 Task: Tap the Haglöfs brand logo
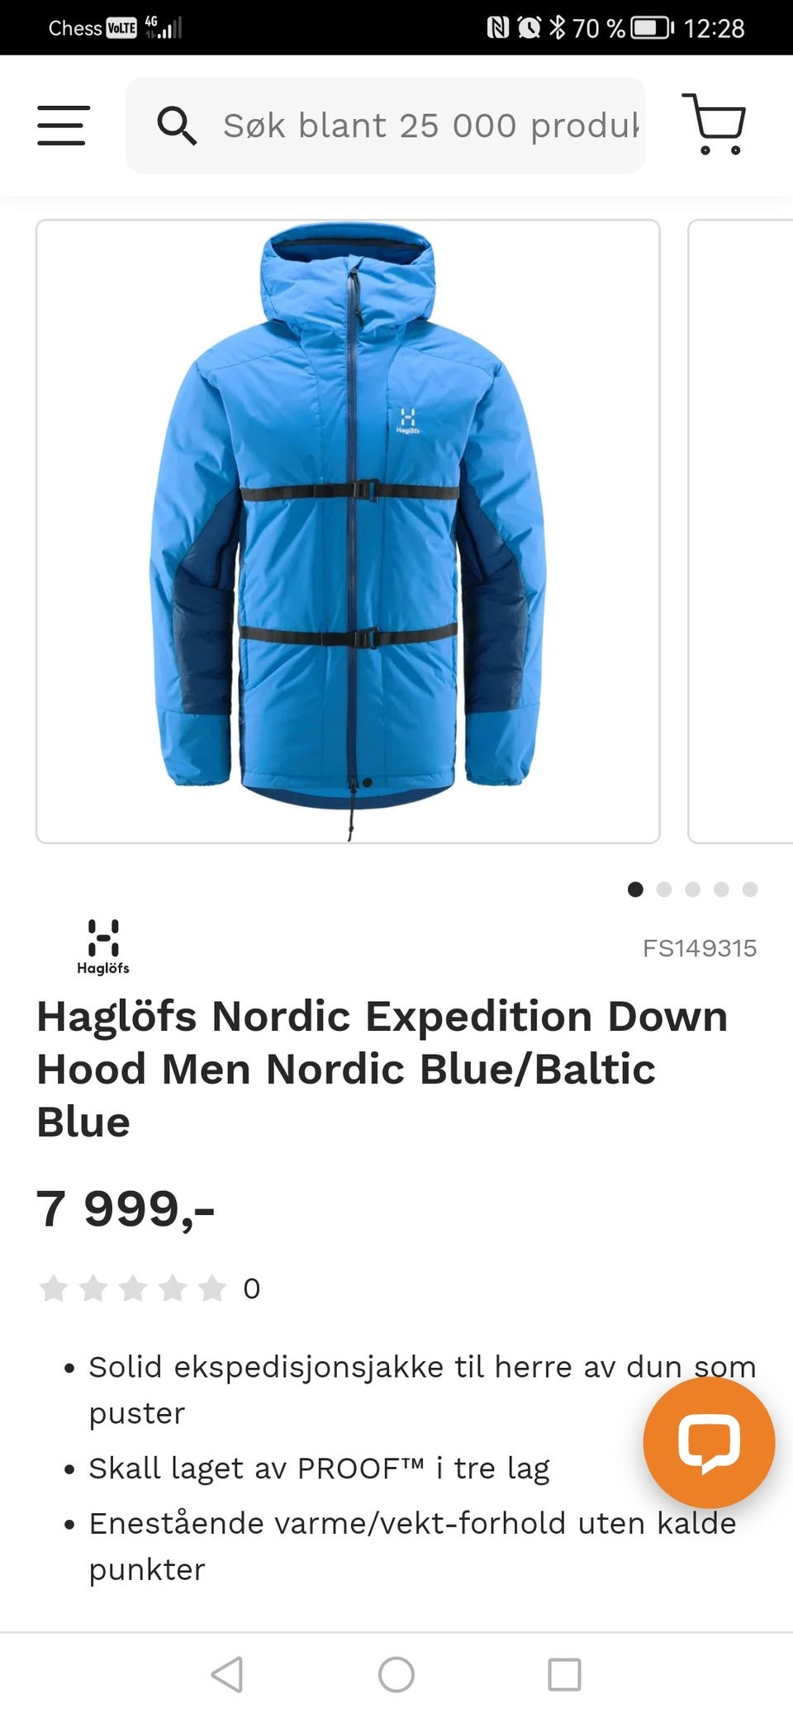coord(103,947)
